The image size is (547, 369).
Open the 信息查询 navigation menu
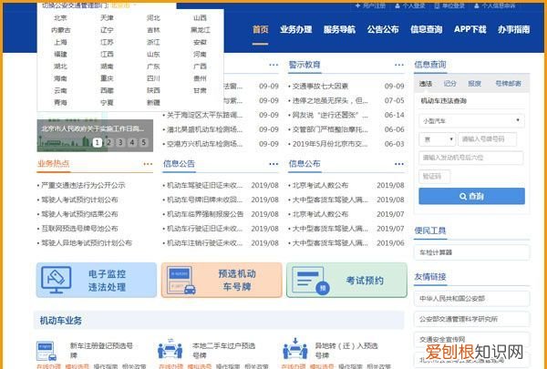(x=427, y=29)
